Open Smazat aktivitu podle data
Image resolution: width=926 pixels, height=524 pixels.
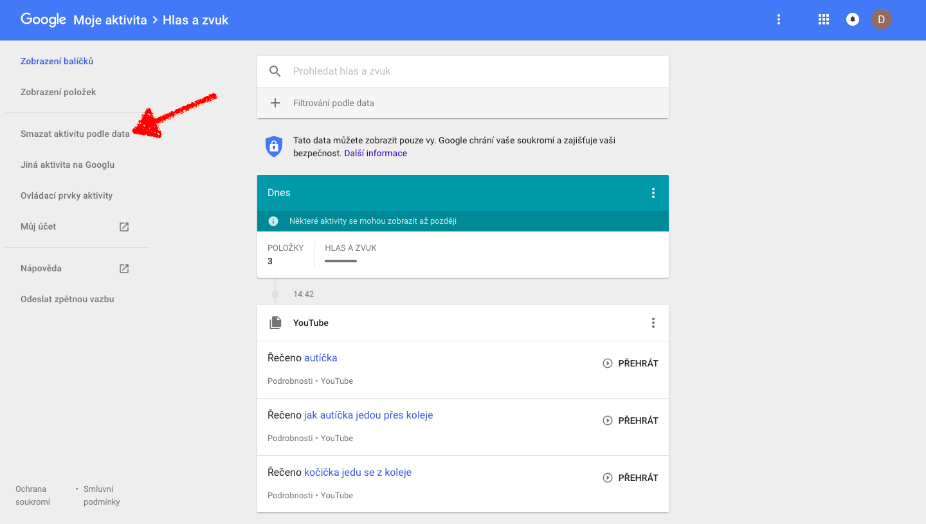(x=75, y=134)
